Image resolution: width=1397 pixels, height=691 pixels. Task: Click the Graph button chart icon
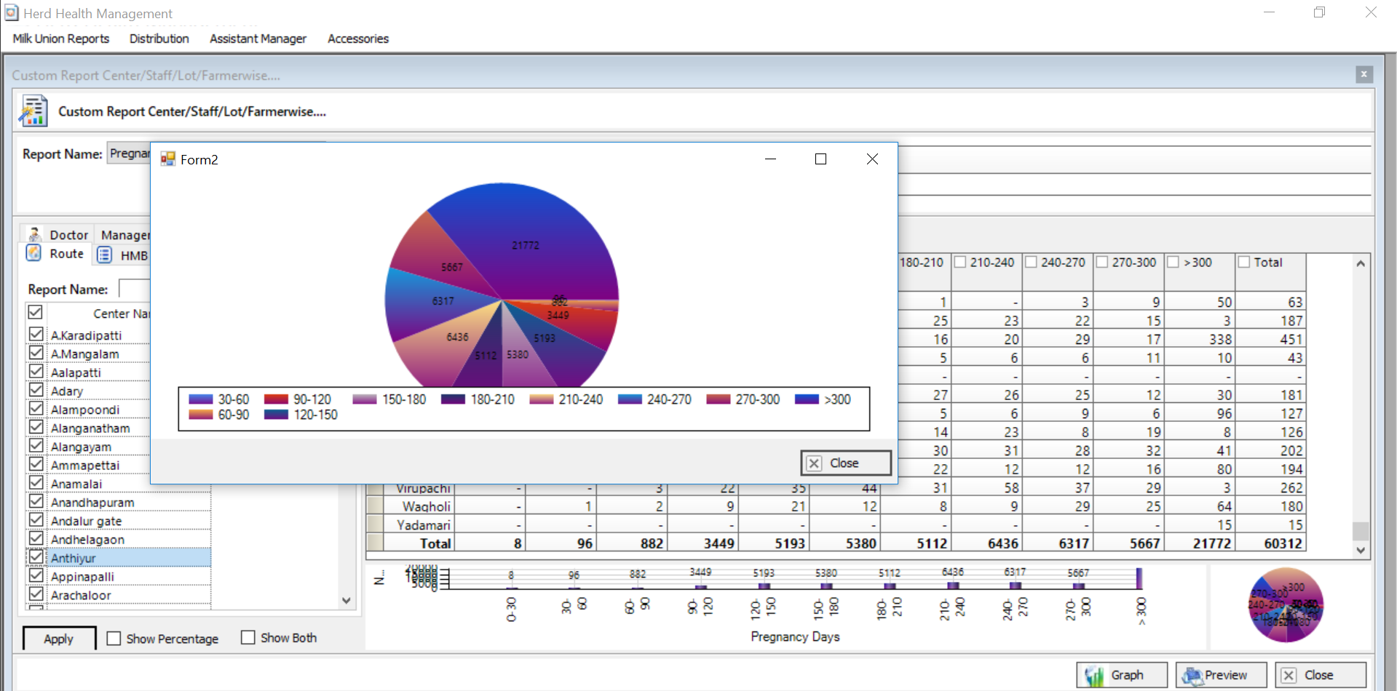point(1094,676)
